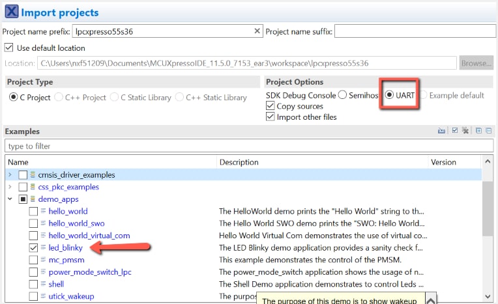498x304 pixels.
Task: Clear the project name prefix with X icon
Action: coord(257,31)
